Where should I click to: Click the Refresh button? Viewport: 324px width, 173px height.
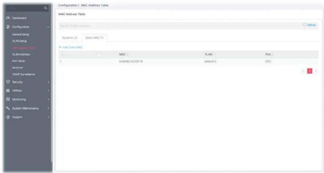309,25
